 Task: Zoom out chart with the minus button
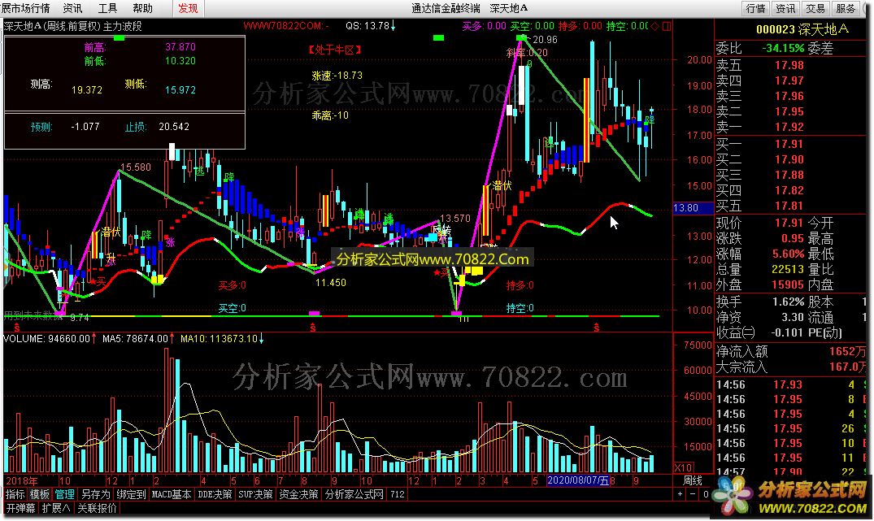[692, 494]
